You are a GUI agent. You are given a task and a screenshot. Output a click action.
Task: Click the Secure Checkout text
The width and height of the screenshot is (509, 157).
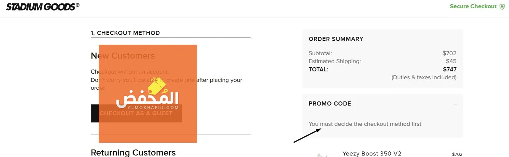pos(473,6)
